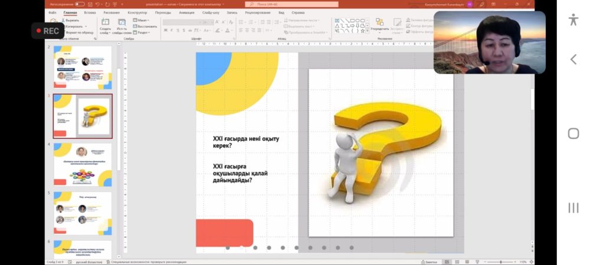Click the Redo icon in title bar
This screenshot has height=265, width=590.
pos(107,4)
